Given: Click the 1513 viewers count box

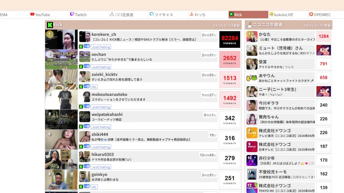Looking at the screenshot, I should click(230, 80).
